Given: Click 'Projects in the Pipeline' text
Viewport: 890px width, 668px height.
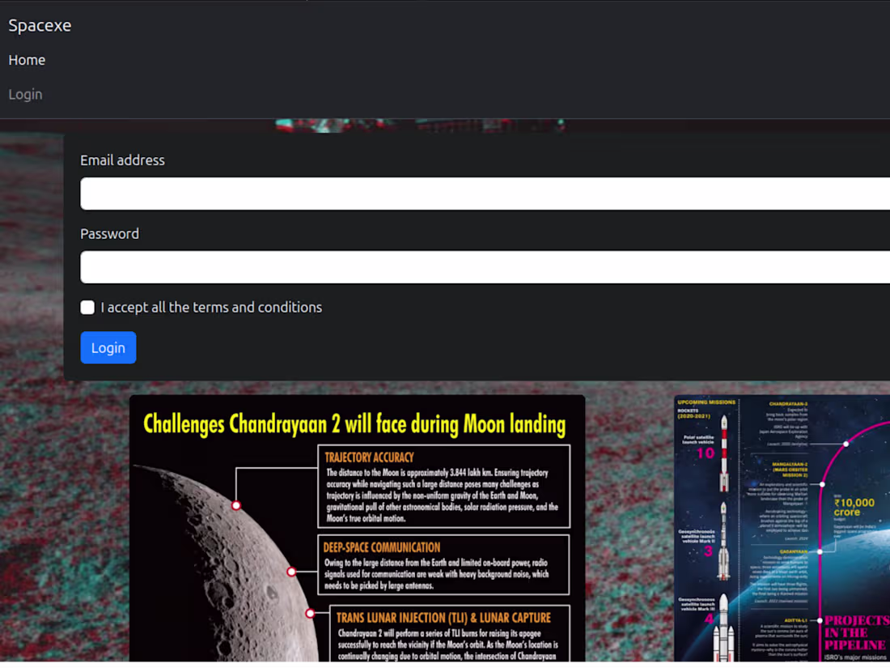Looking at the screenshot, I should (x=857, y=633).
